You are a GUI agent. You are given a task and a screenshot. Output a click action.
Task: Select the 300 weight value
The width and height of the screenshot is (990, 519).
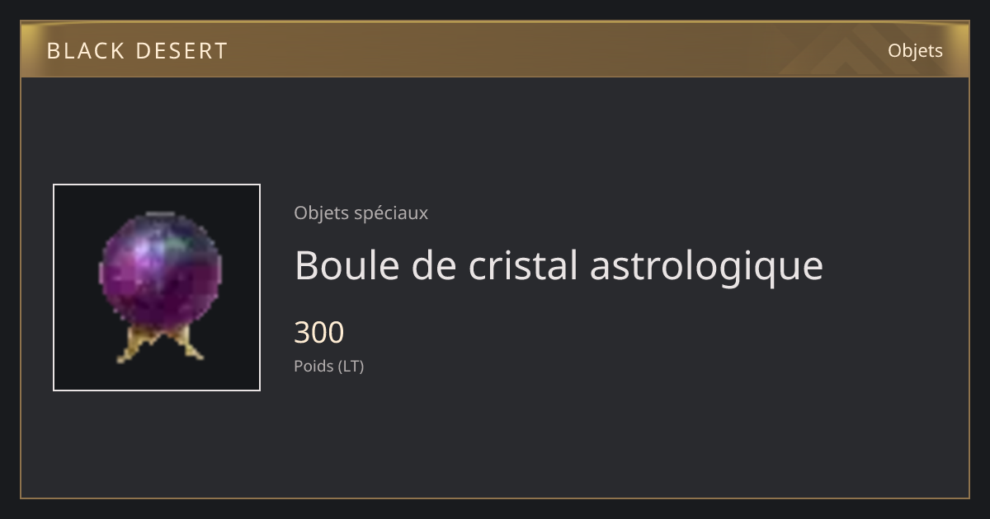click(318, 333)
